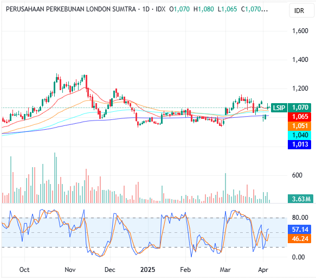The image size is (316, 279).
Task: Click the IDX exchange label
Action: point(160,9)
